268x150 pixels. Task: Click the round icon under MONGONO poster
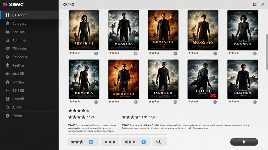click(x=215, y=54)
